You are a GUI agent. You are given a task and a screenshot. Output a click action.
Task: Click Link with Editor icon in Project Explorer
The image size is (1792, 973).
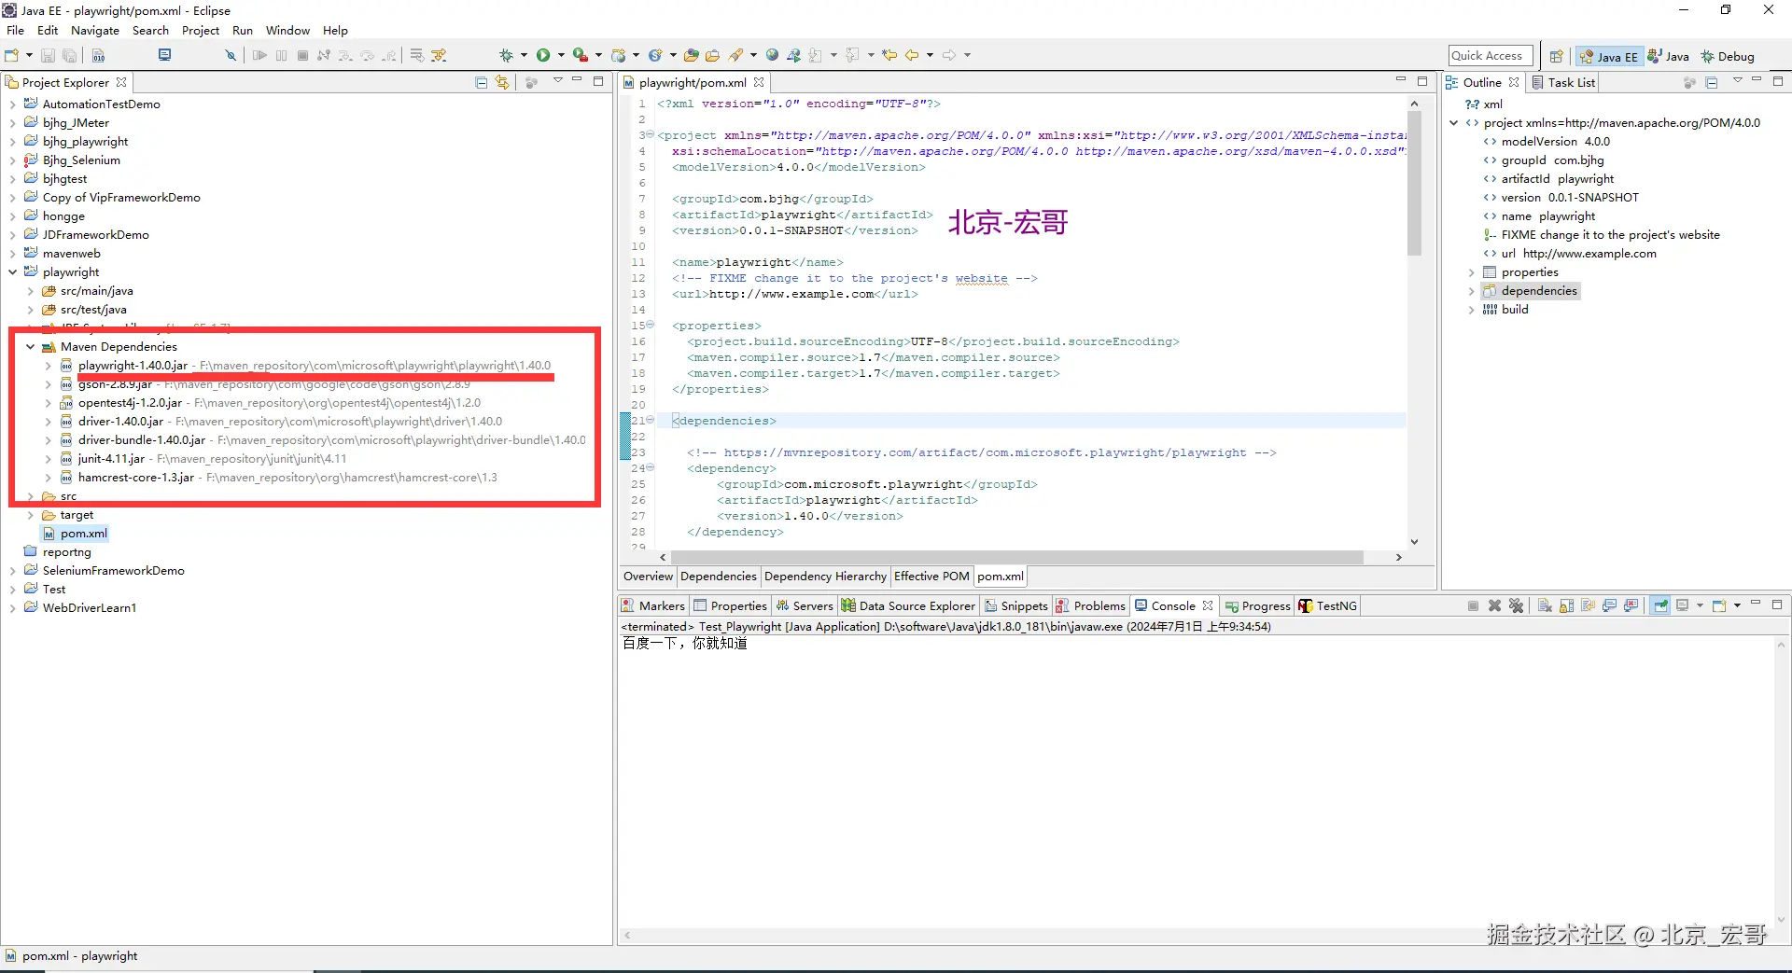tap(502, 83)
